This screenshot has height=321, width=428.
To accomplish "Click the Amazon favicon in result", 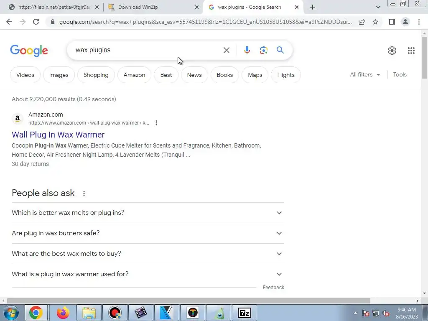I will click(x=18, y=118).
